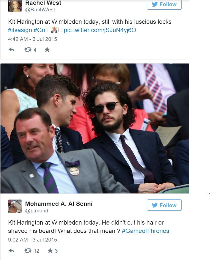Image resolution: width=210 pixels, height=261 pixels.
Task: Follow Mohammed A. Al Senni
Action: coord(164,205)
